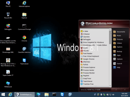
Task: Click the apps list scrollbar thumb
Action: (110, 37)
